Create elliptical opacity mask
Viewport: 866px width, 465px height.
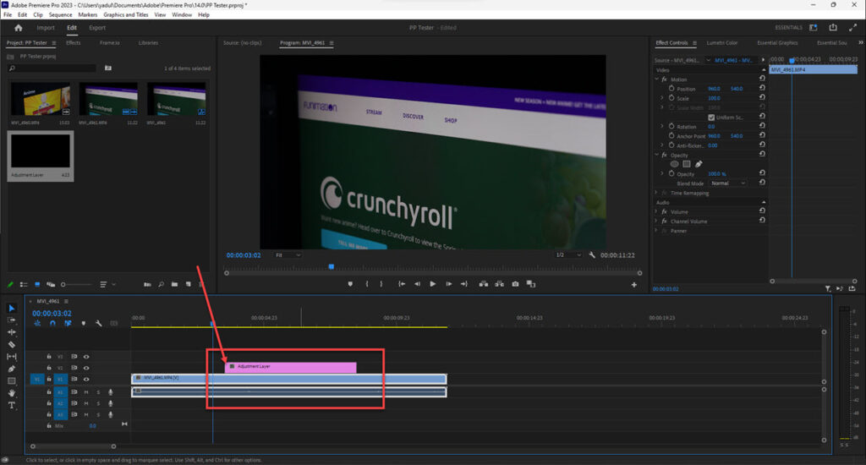pyautogui.click(x=674, y=164)
